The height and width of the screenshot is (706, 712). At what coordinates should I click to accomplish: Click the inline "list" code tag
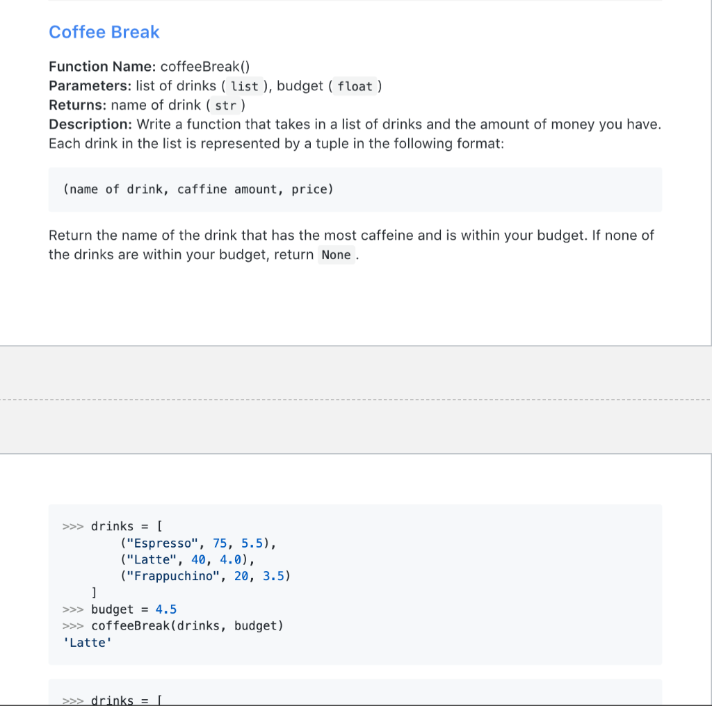coord(244,86)
